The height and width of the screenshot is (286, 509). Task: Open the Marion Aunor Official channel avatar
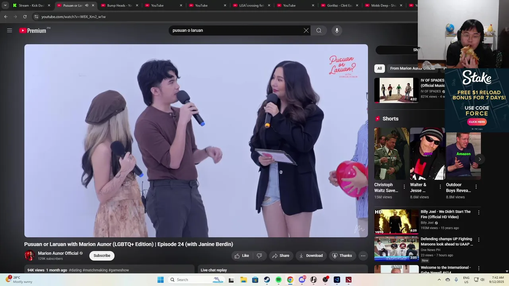click(29, 255)
